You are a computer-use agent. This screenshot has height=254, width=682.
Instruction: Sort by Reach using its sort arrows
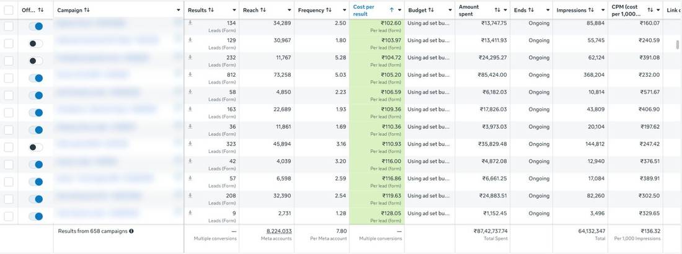[x=263, y=10]
